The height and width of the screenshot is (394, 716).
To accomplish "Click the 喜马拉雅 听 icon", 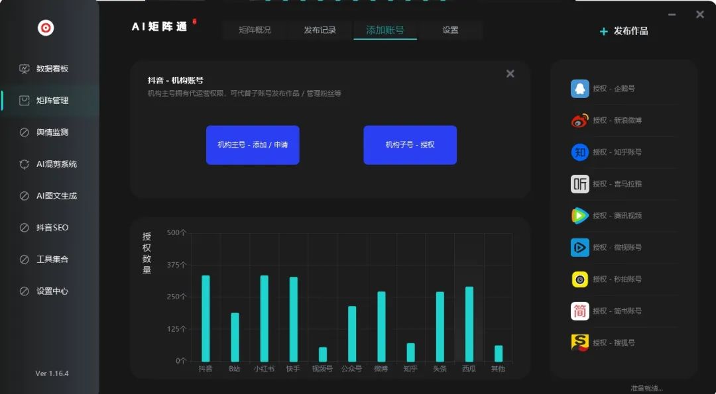I will pyautogui.click(x=580, y=184).
